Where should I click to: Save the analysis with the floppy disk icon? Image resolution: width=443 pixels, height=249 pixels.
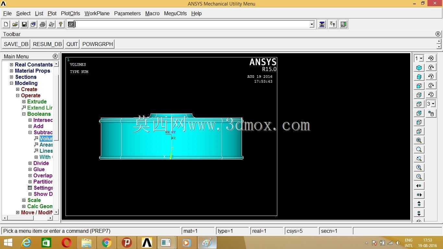pyautogui.click(x=24, y=24)
